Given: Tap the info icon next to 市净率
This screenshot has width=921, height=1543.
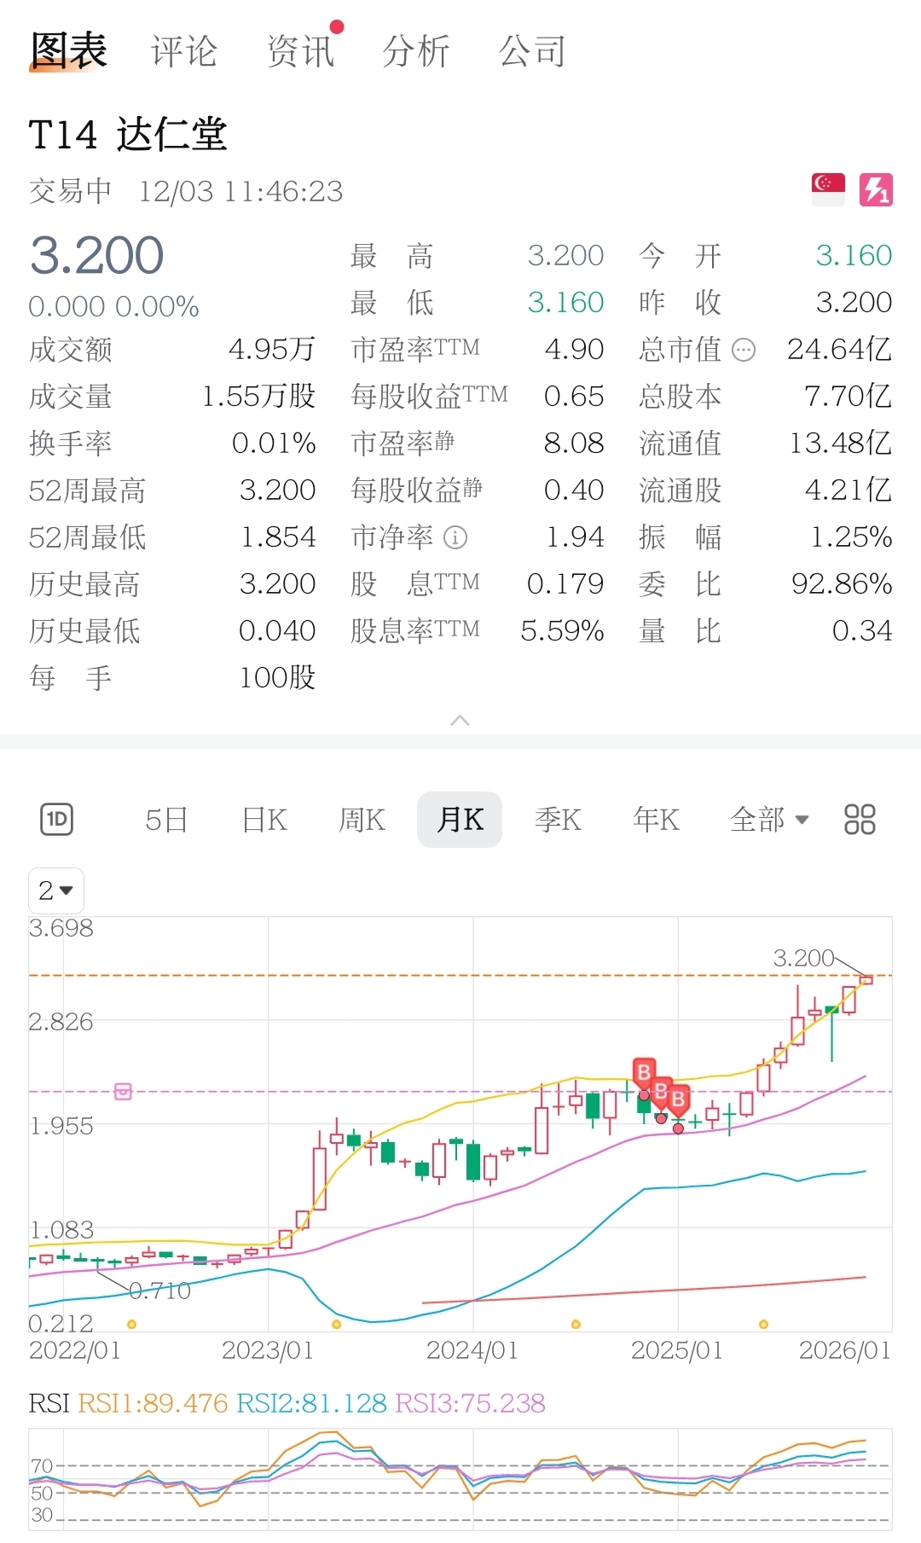Looking at the screenshot, I should (x=456, y=537).
